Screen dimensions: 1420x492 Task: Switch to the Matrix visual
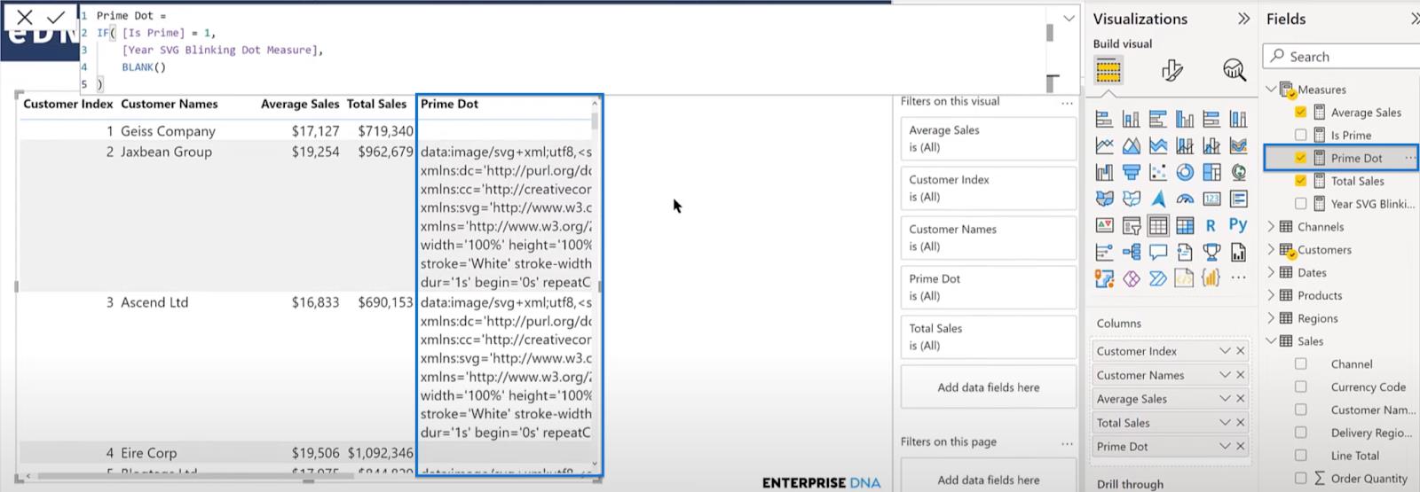pyautogui.click(x=1185, y=225)
